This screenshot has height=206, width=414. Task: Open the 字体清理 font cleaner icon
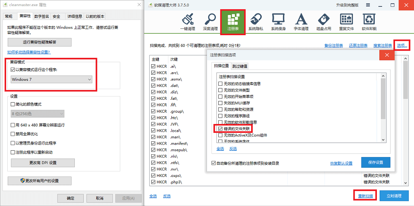[301, 22]
